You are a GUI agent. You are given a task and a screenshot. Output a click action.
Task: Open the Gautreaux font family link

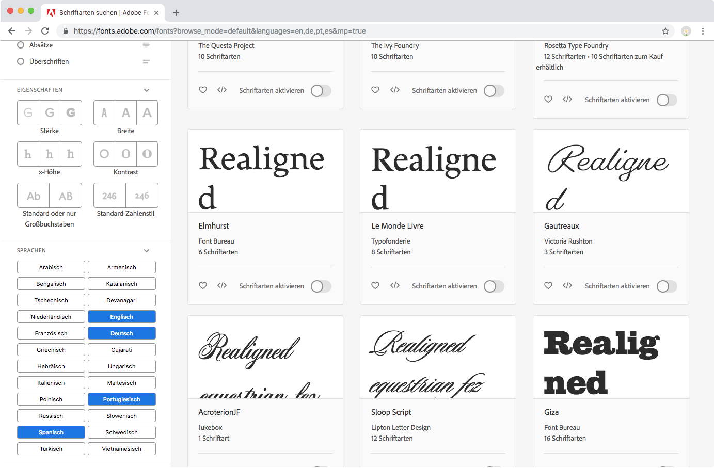(562, 226)
